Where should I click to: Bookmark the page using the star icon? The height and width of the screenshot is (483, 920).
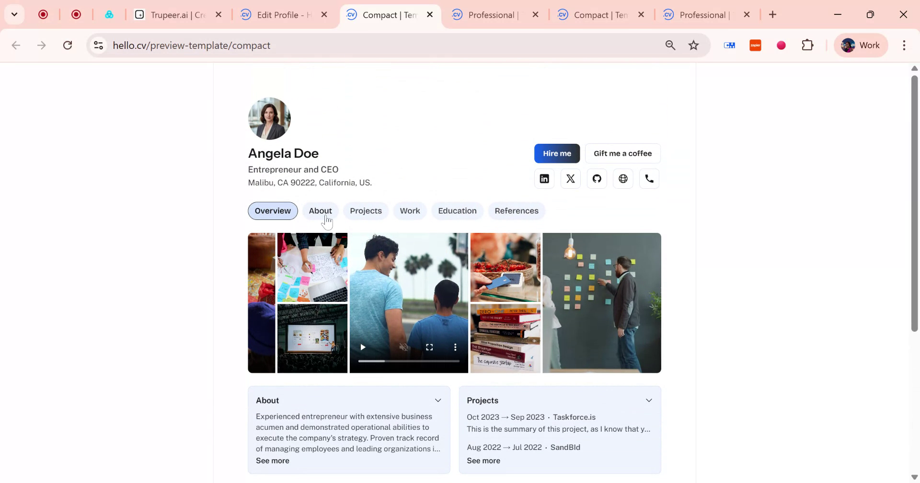693,45
